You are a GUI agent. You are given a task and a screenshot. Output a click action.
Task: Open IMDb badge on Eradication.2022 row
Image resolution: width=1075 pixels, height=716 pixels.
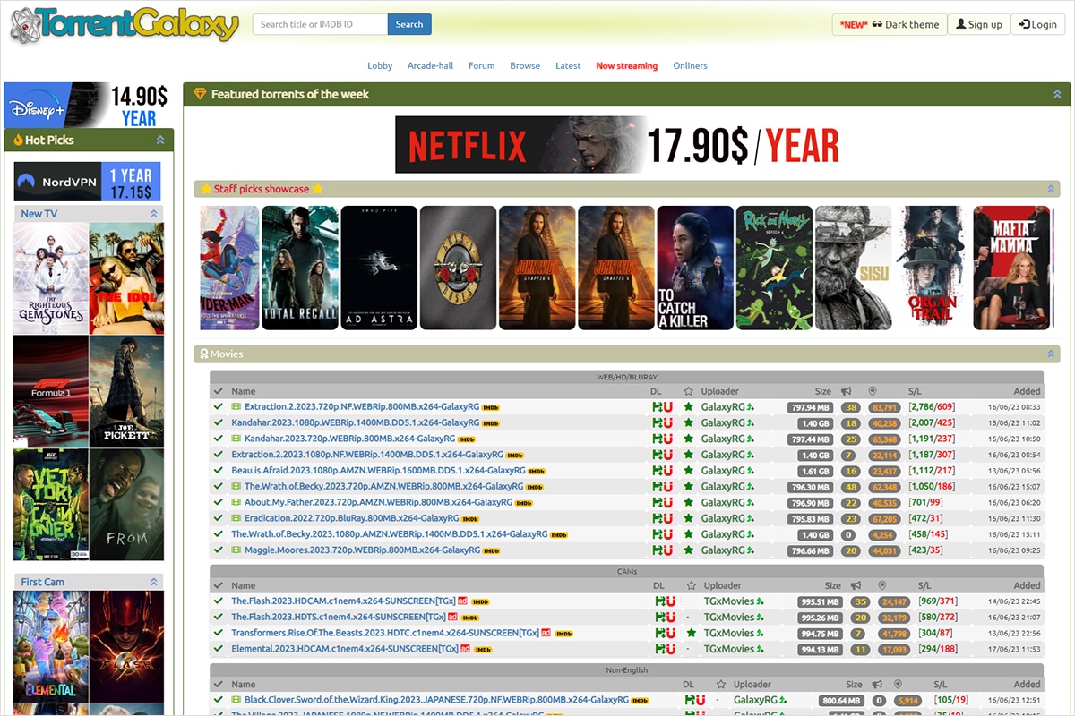click(x=470, y=519)
